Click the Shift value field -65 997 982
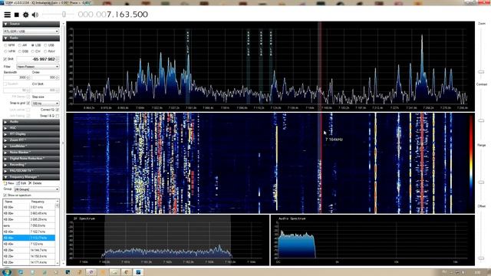Screen dimensions: 491x276 click(37, 59)
